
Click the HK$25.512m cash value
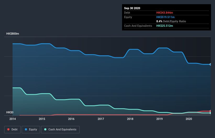pos(165,26)
